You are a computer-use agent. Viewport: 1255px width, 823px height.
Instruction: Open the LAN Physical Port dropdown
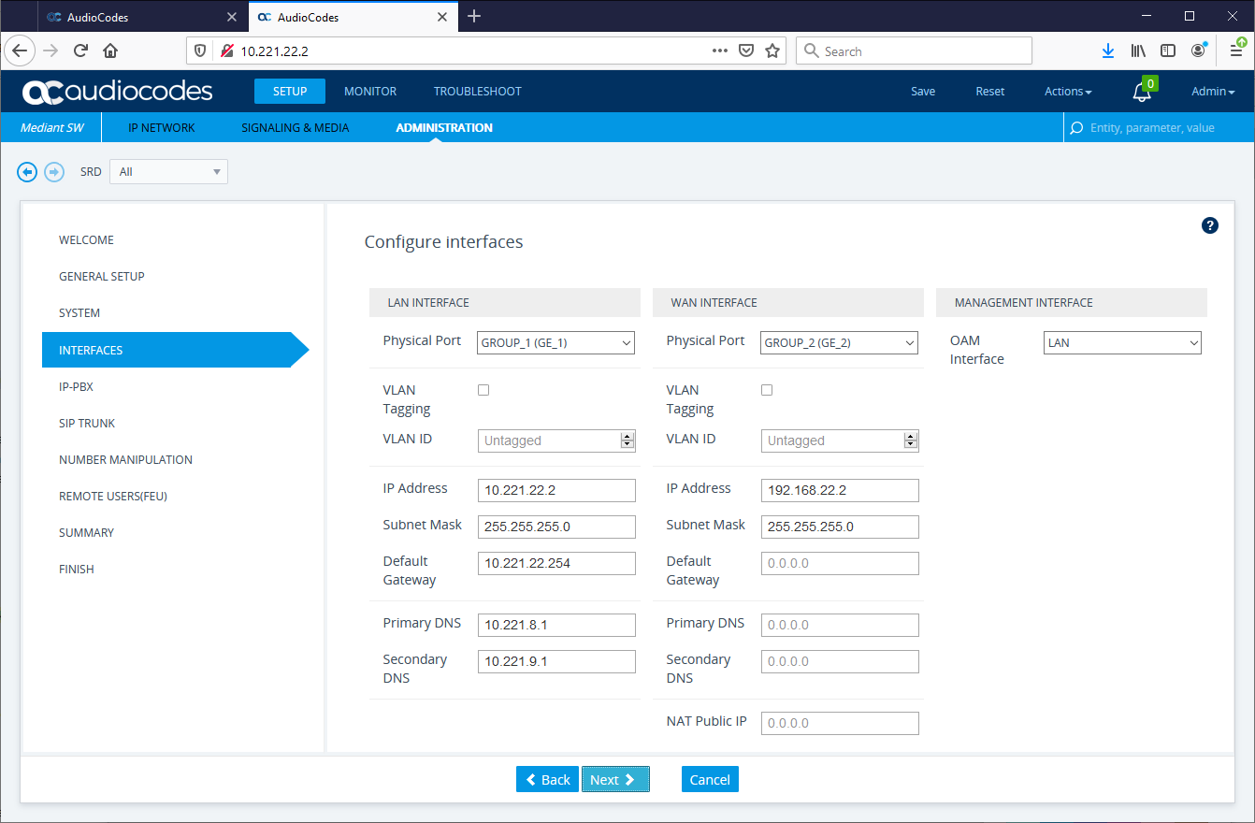click(x=556, y=343)
